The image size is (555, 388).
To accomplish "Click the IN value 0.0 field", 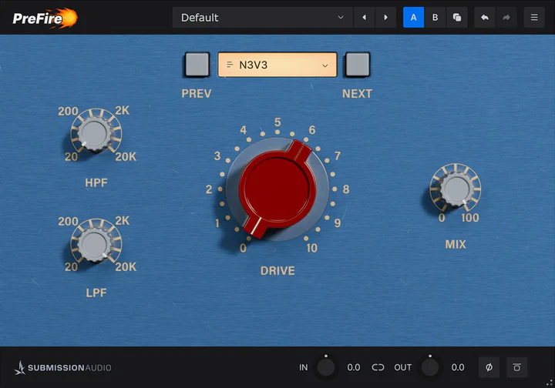I will pos(354,367).
